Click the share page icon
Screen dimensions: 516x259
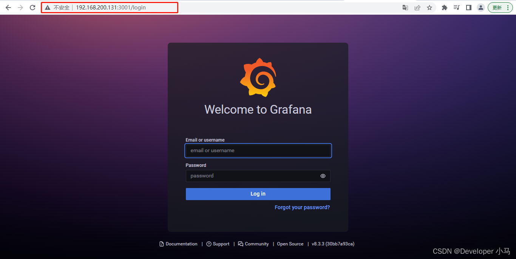(x=417, y=8)
